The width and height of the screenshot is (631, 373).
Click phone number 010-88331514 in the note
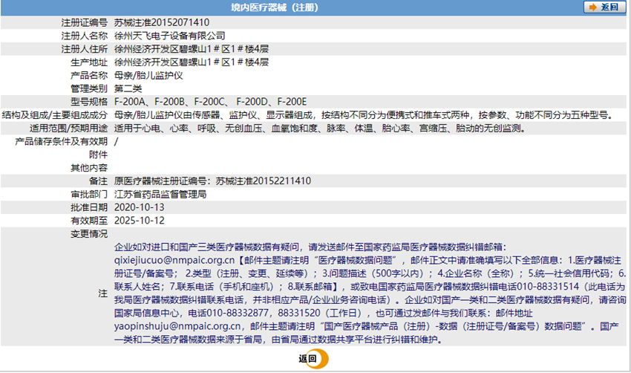[x=548, y=287]
